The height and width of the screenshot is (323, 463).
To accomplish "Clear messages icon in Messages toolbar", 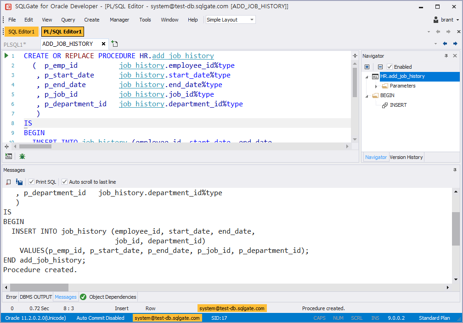I will click(x=9, y=182).
